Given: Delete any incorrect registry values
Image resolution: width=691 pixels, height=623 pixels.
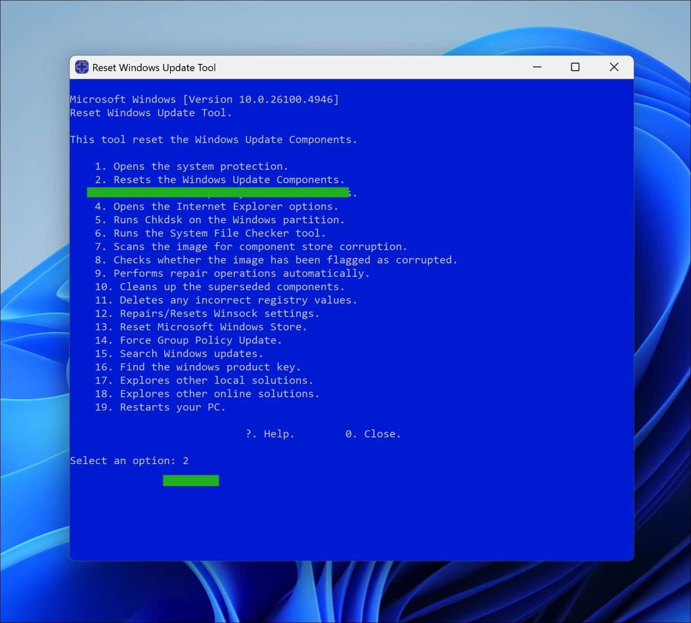Looking at the screenshot, I should tap(226, 300).
